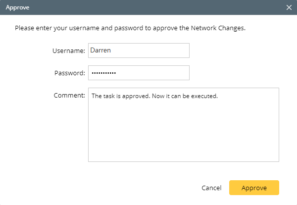Click the empty middle of the title bar
The width and height of the screenshot is (297, 205).
coord(148,7)
